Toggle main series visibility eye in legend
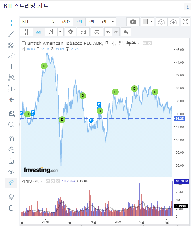Screen dimensions: 191x226 coord(145,43)
